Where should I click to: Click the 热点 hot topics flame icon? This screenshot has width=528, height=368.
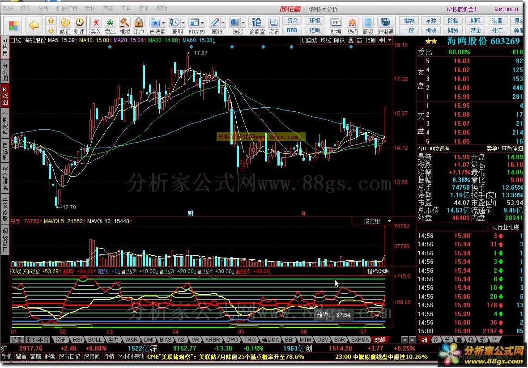click(x=353, y=26)
